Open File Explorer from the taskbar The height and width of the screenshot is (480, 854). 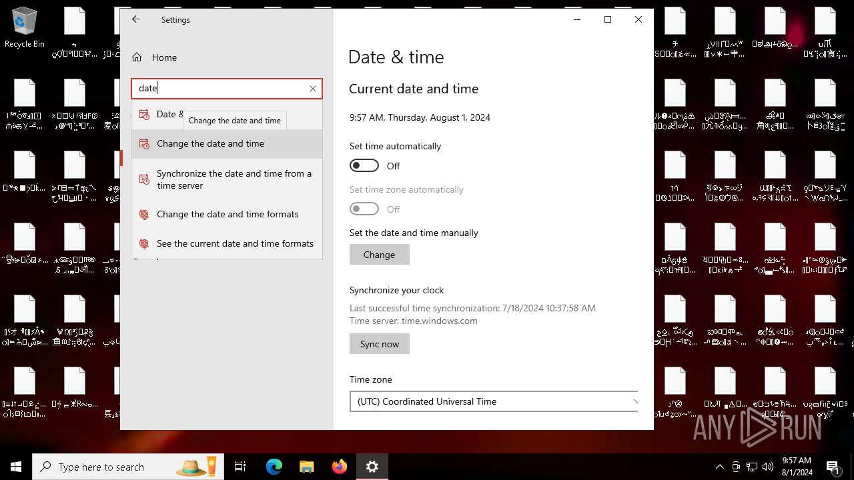[306, 467]
